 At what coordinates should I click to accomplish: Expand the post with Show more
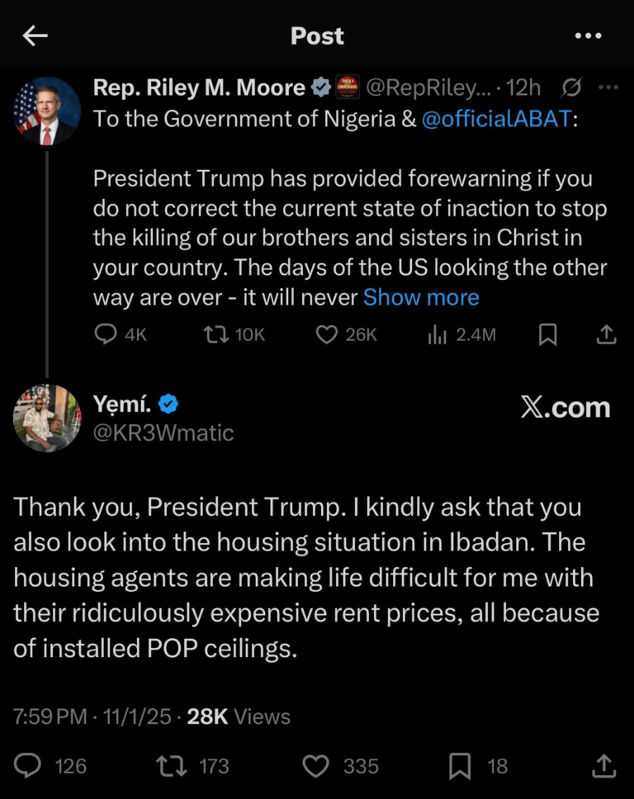click(421, 297)
